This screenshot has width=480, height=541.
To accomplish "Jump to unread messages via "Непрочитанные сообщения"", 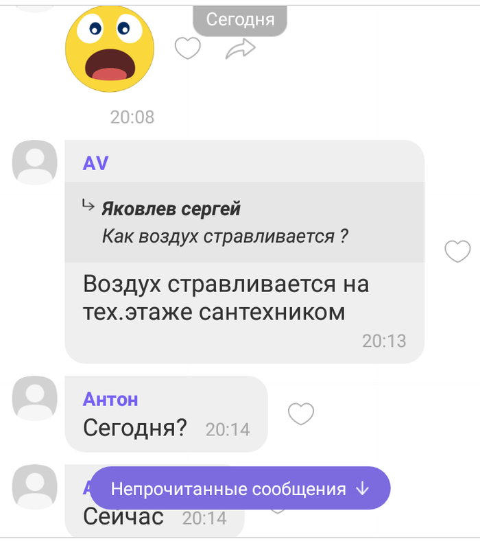I will [240, 488].
